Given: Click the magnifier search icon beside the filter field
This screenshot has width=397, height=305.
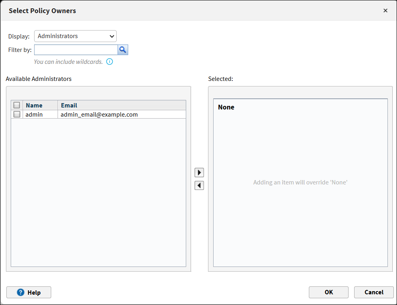Looking at the screenshot, I should click(x=123, y=50).
